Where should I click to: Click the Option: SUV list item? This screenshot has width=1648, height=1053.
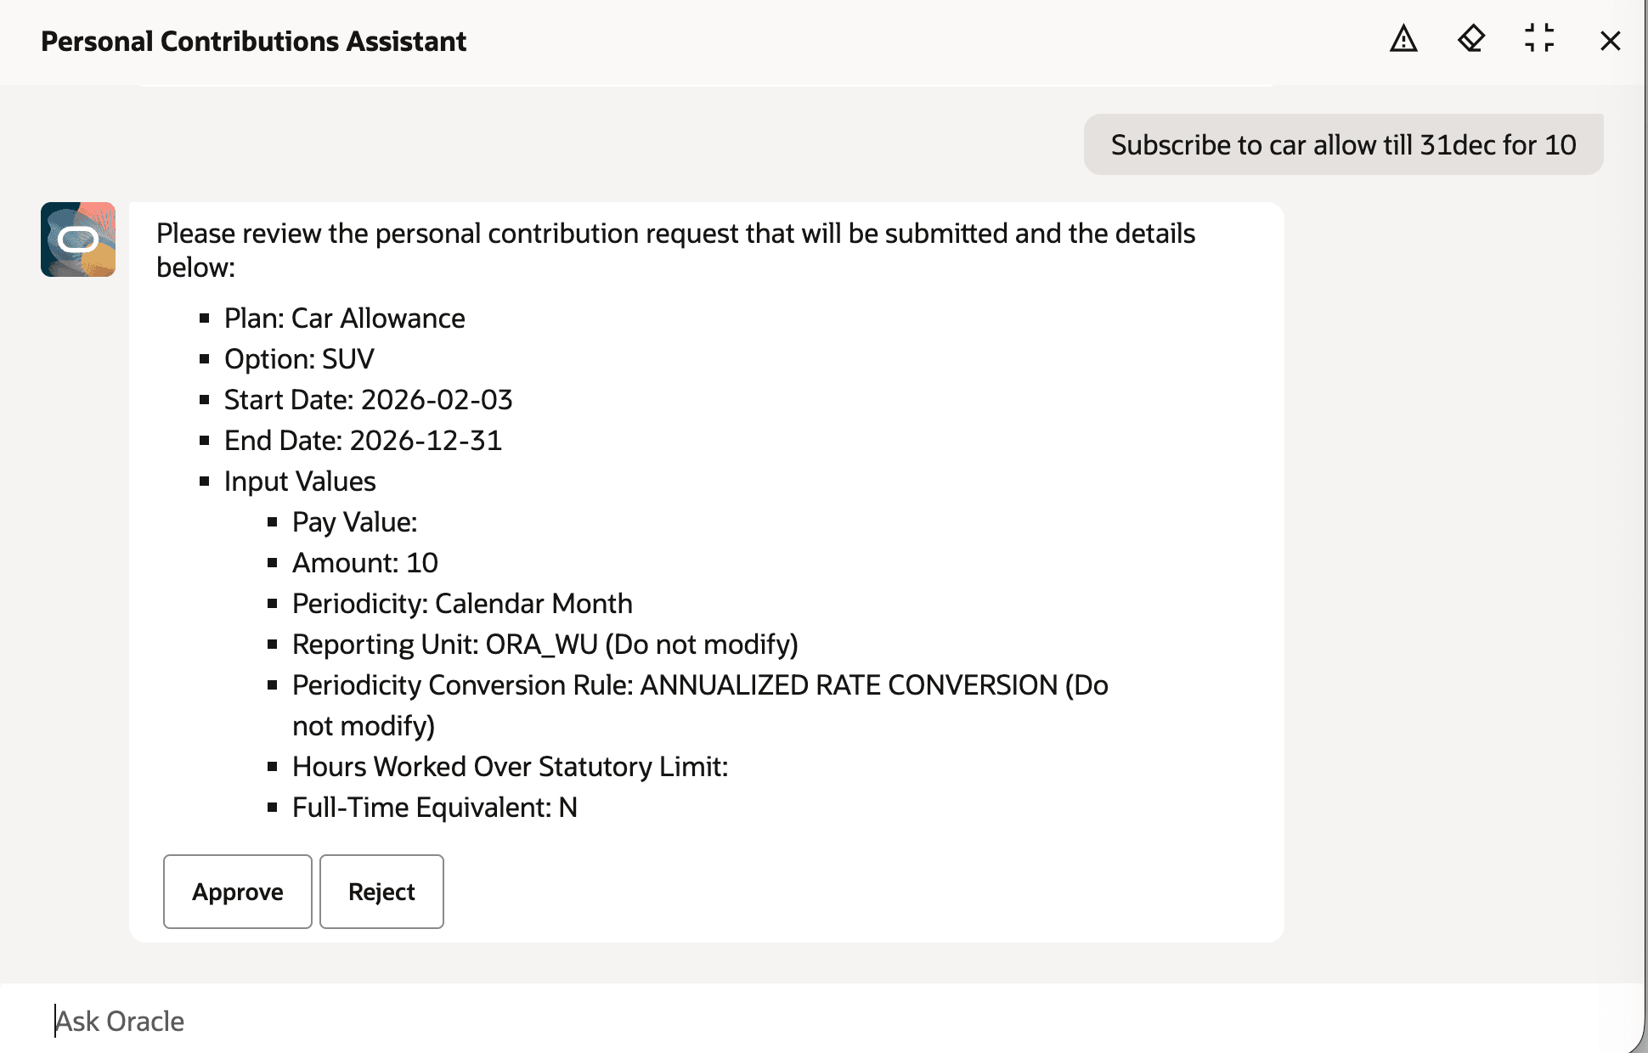(x=299, y=358)
